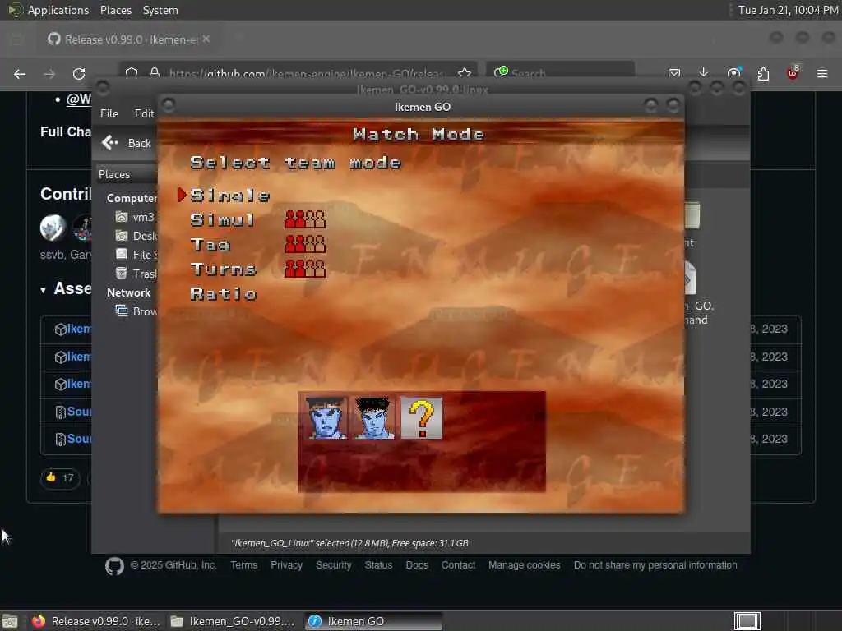Reload the GitHub page
This screenshot has height=631, width=842.
pyautogui.click(x=79, y=74)
